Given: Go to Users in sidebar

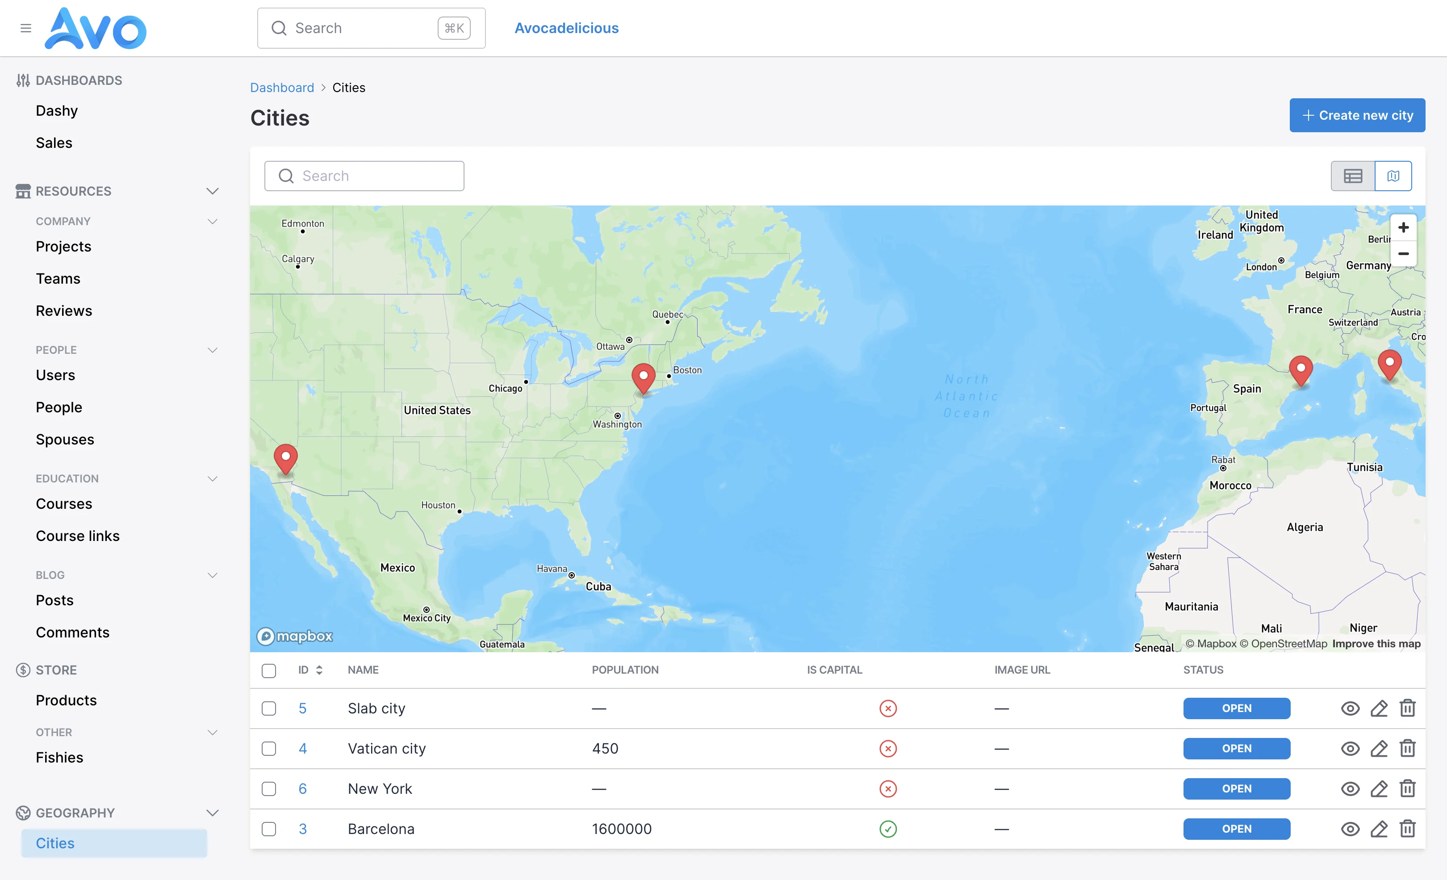Looking at the screenshot, I should point(55,375).
